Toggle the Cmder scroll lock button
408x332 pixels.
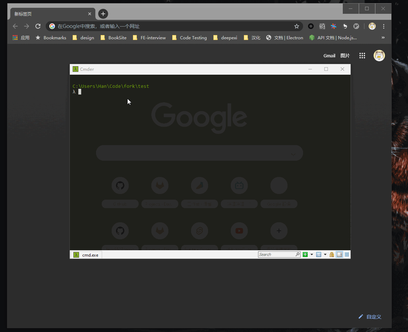click(340, 254)
